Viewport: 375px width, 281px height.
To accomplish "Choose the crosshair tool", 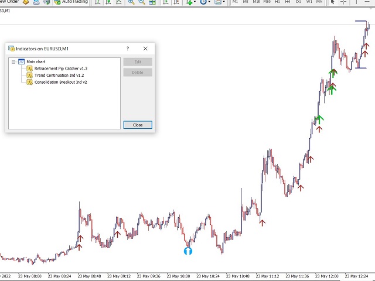I will click(343, 2).
